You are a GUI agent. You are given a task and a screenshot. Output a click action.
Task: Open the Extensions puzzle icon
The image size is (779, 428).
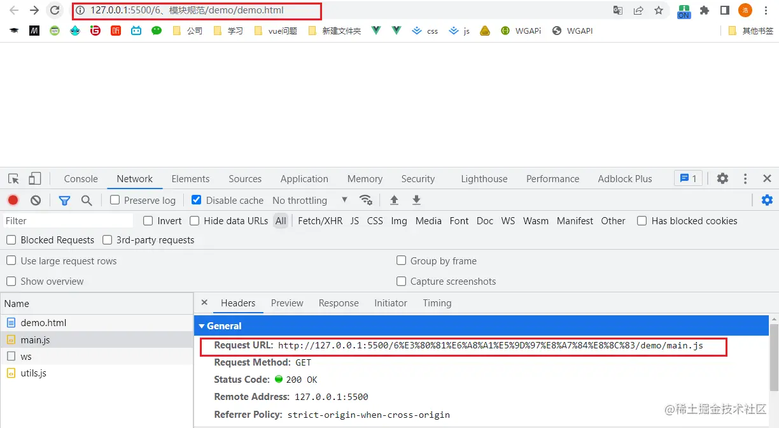pos(705,10)
